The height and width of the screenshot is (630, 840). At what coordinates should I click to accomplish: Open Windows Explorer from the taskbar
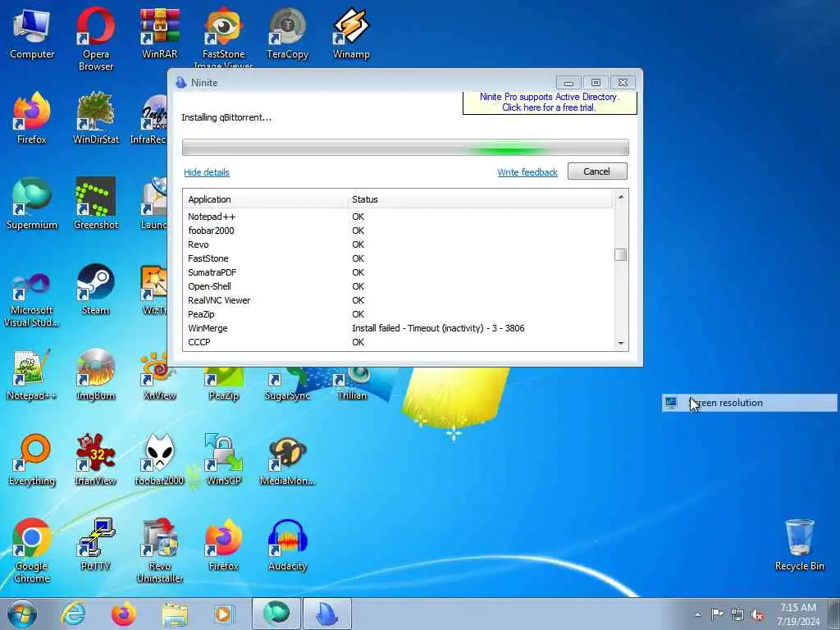tap(175, 614)
